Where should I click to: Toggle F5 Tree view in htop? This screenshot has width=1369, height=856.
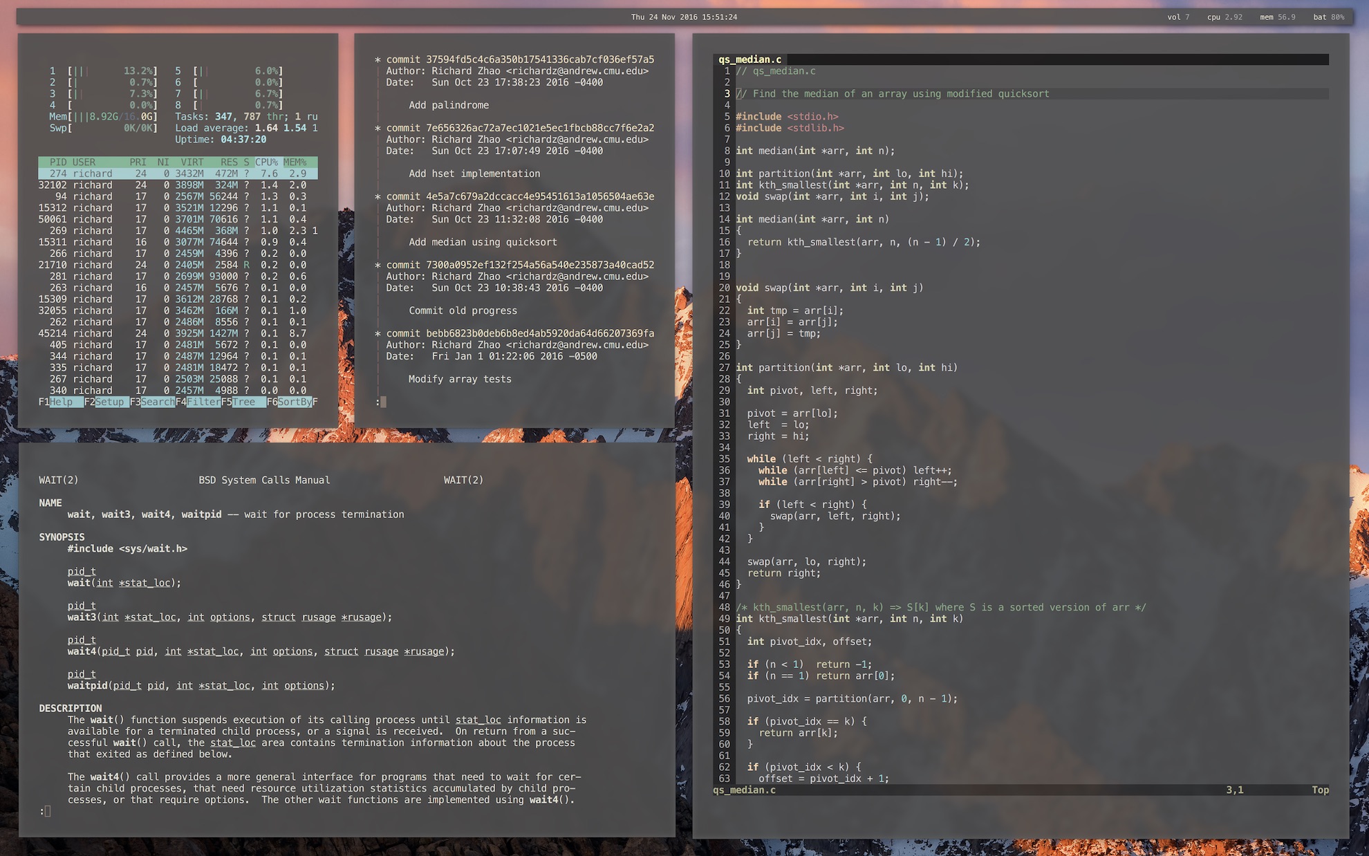point(243,402)
